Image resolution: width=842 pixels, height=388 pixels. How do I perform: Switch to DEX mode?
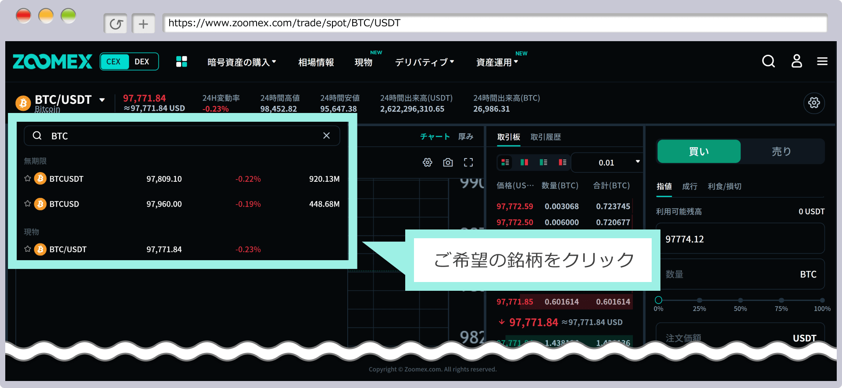click(142, 62)
